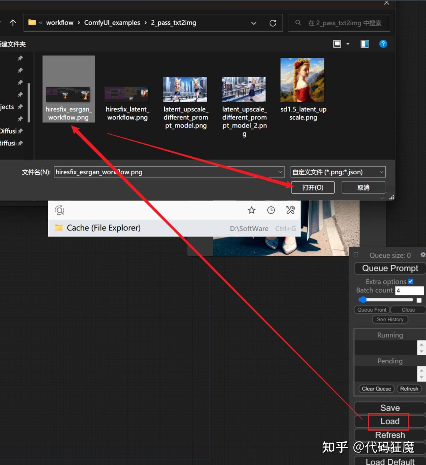Image resolution: width=426 pixels, height=465 pixels.
Task: Click the Queue Prompt button
Action: [390, 268]
